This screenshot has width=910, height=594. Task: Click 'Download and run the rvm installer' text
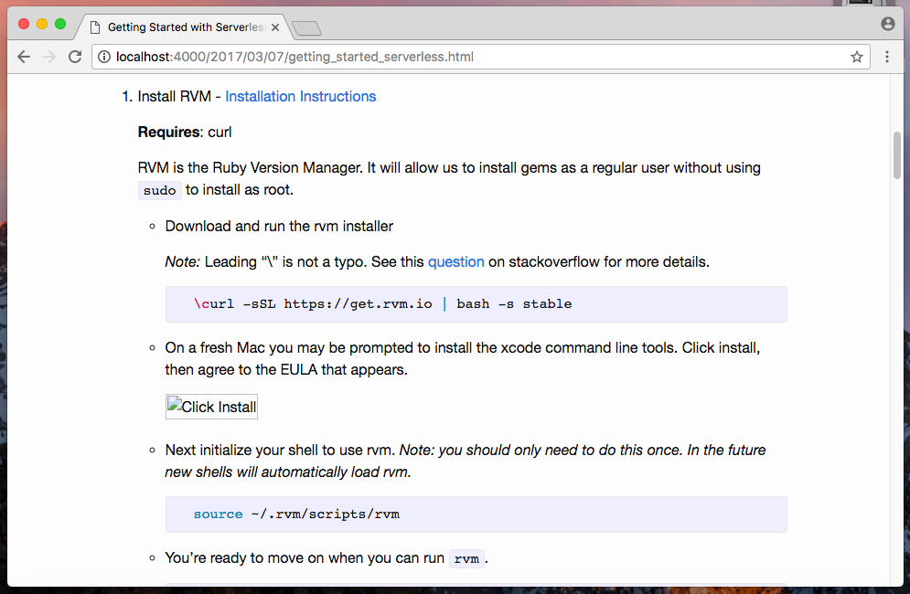click(x=279, y=227)
